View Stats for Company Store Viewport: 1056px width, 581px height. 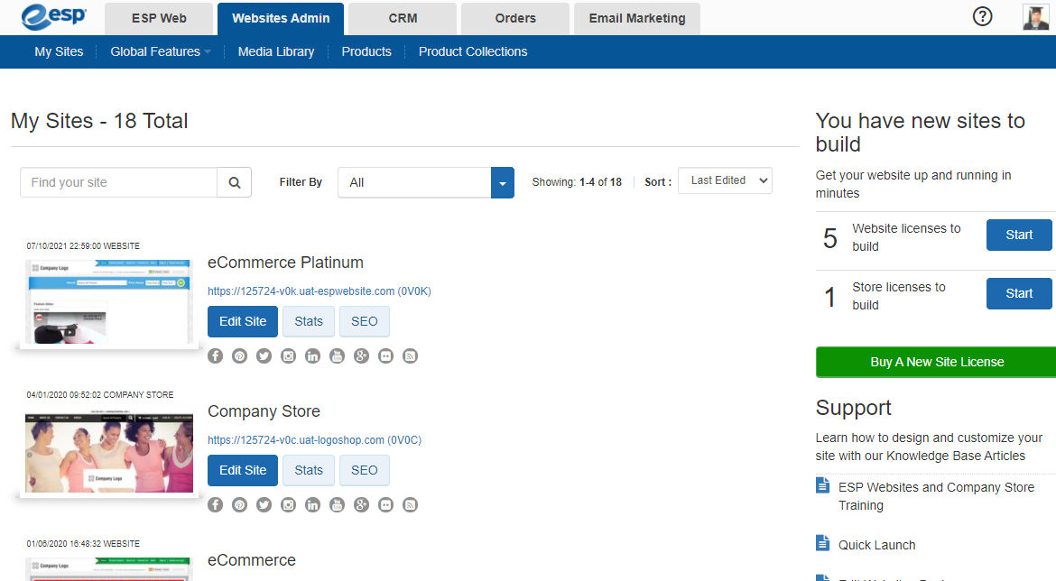[x=309, y=470]
